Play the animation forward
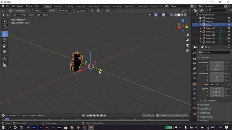 click(98, 116)
